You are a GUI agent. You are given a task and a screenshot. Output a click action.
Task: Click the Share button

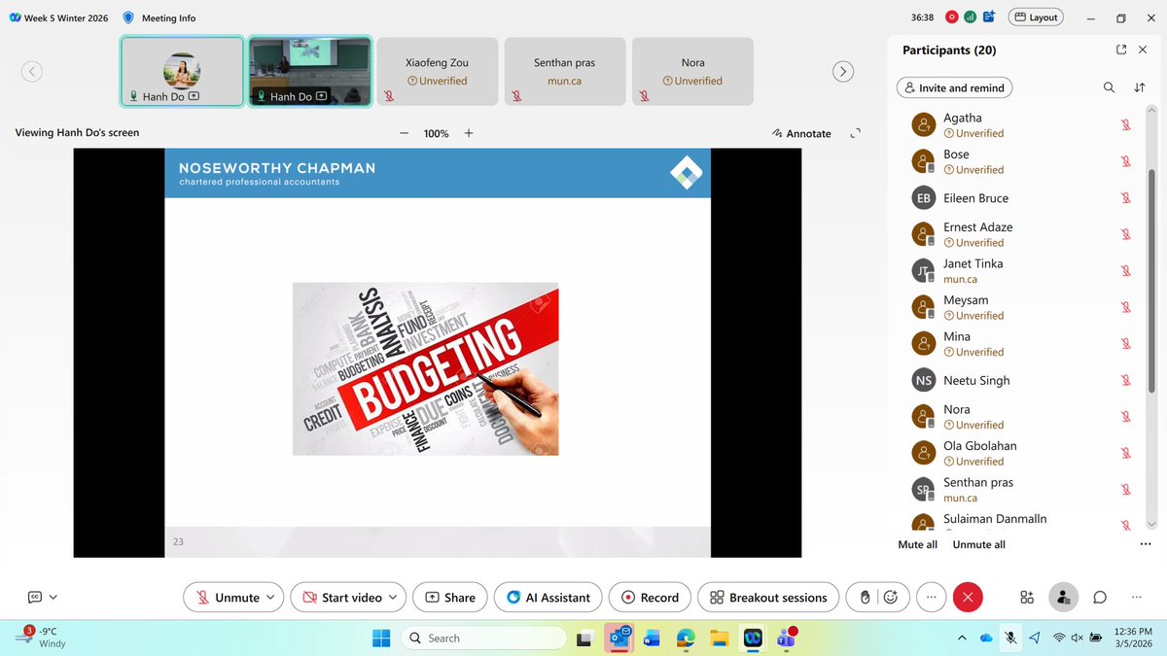450,598
